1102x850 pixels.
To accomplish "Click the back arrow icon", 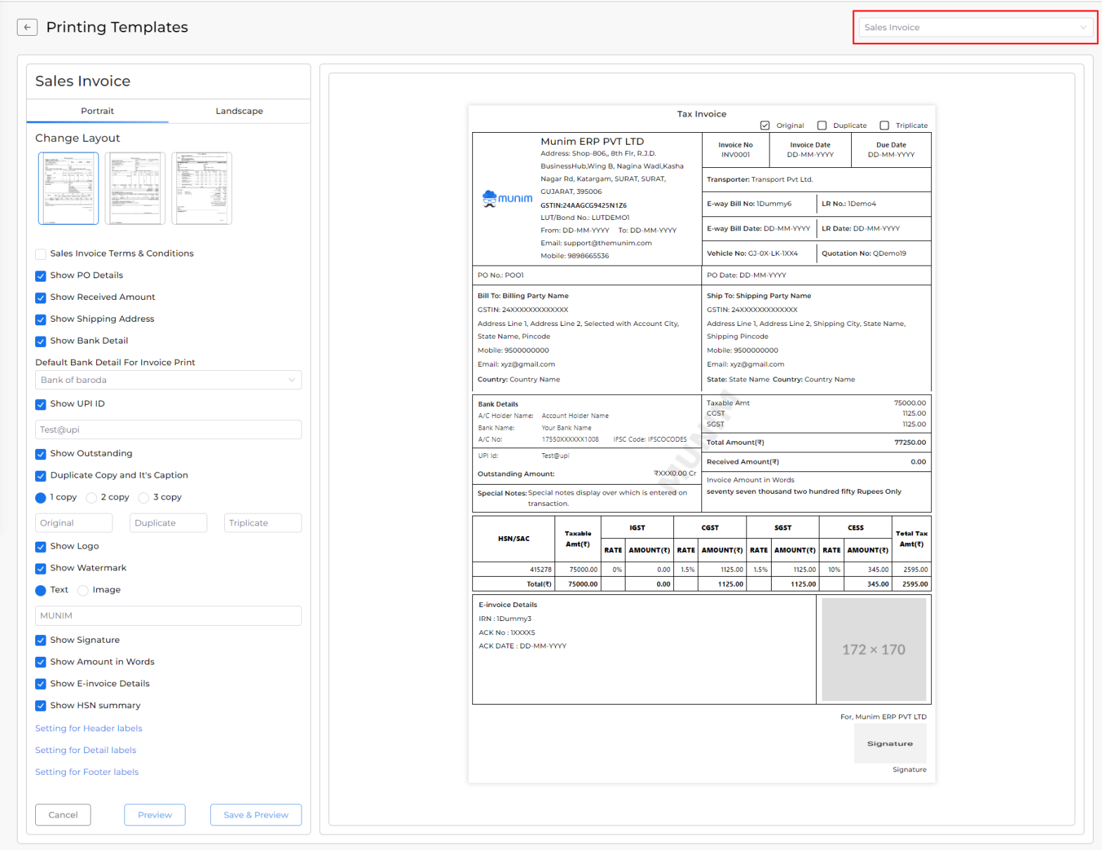I will (x=27, y=27).
